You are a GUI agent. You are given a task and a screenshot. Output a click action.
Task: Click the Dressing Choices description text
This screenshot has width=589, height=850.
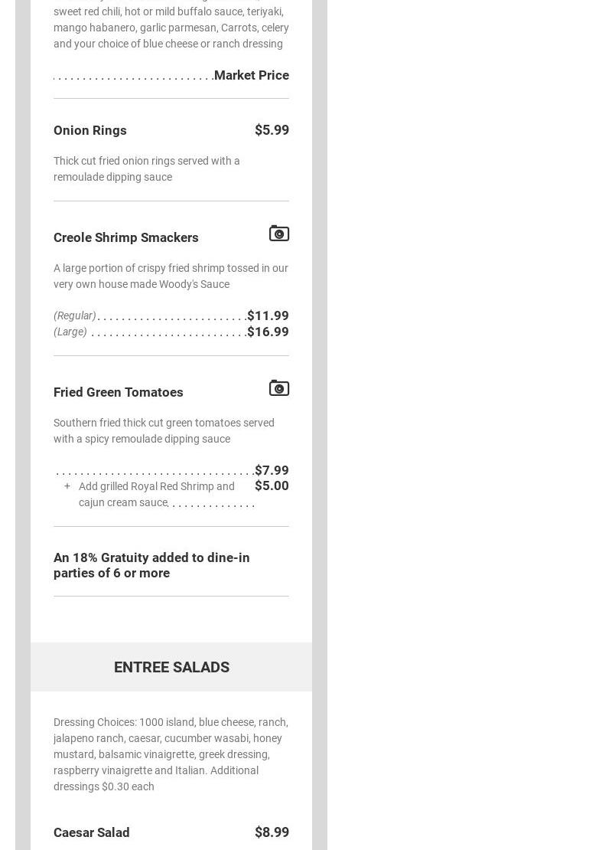coord(171,754)
